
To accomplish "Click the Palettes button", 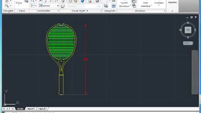I will coord(172,2).
